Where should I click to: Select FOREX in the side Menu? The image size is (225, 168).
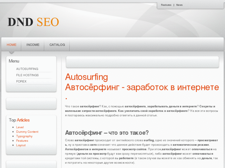coord(21,81)
